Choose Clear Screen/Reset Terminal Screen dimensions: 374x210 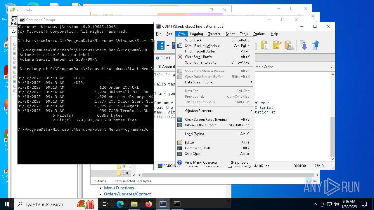coord(215,120)
